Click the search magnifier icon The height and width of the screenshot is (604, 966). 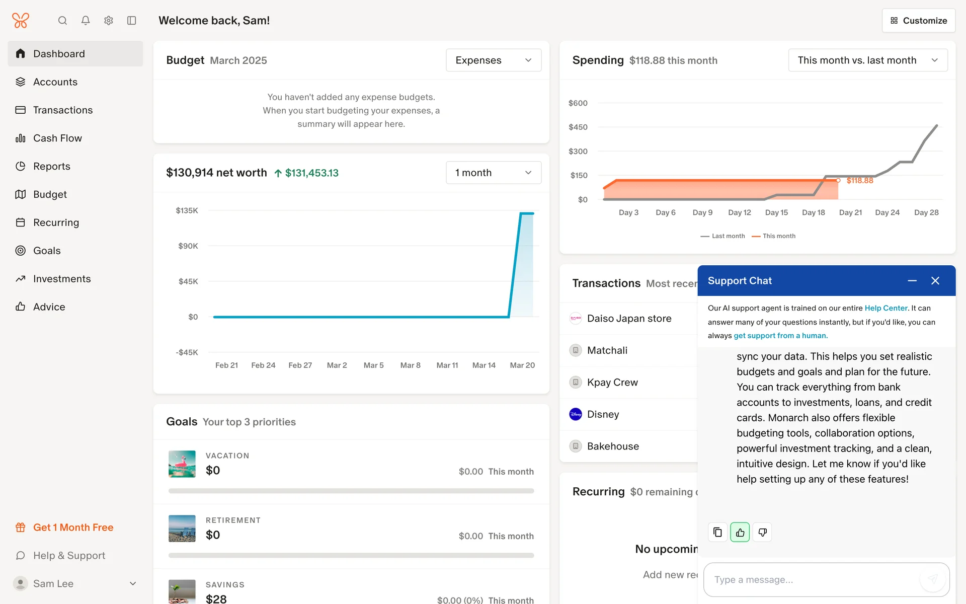click(x=62, y=21)
